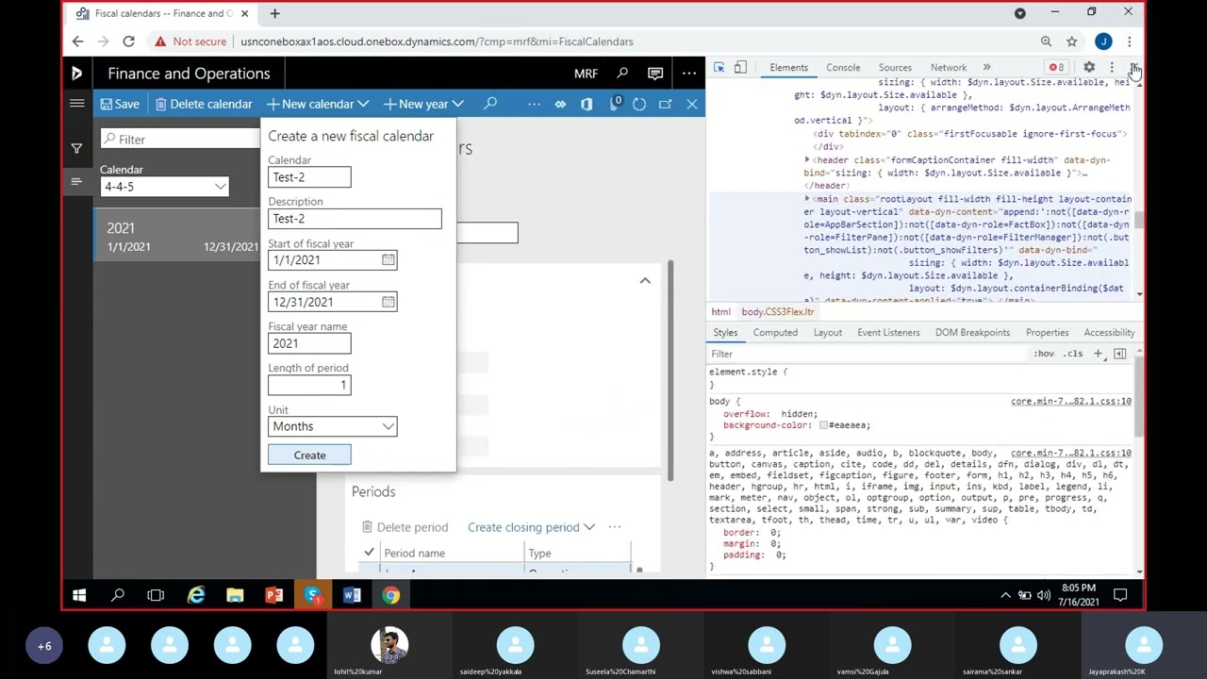Open the Layout tab
The height and width of the screenshot is (679, 1207).
click(828, 333)
